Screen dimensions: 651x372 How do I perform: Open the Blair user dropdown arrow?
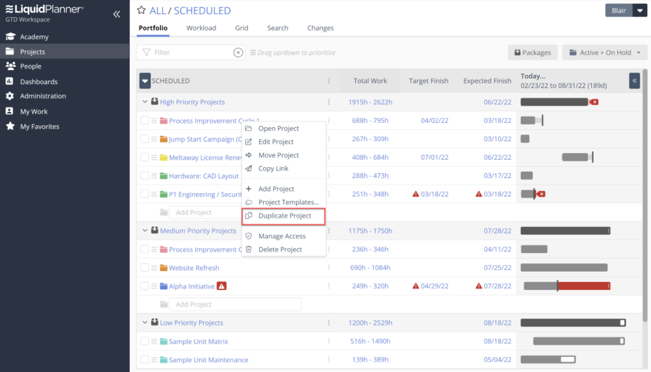pyautogui.click(x=640, y=10)
